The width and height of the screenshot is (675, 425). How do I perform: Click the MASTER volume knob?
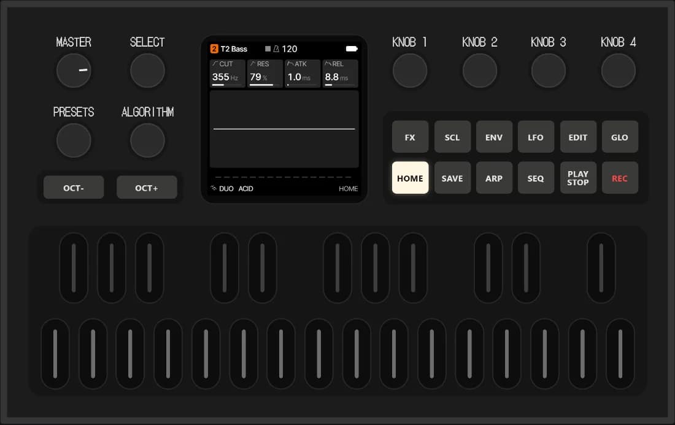click(x=74, y=71)
